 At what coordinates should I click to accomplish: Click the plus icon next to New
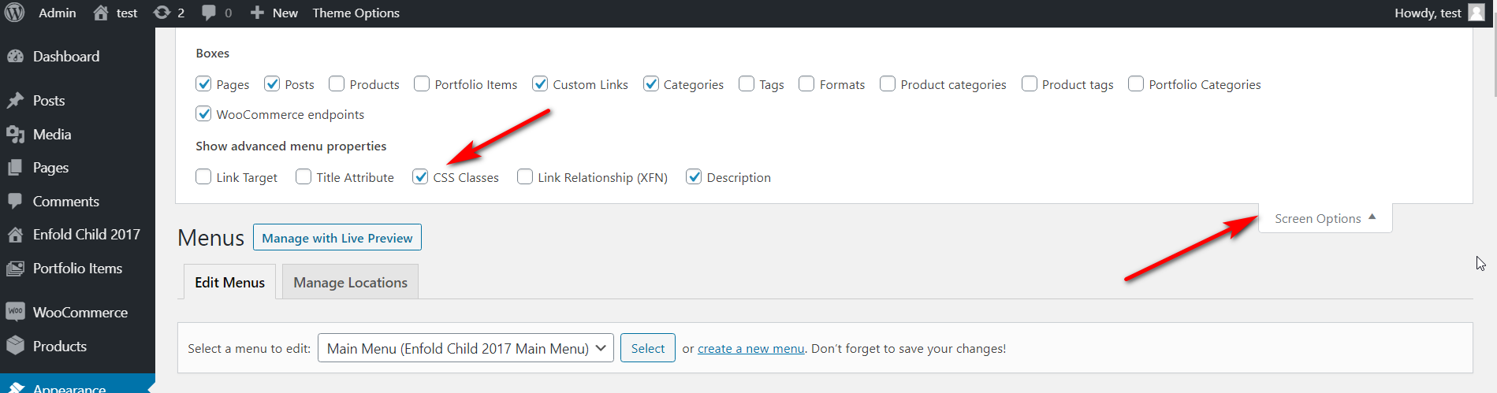point(257,13)
